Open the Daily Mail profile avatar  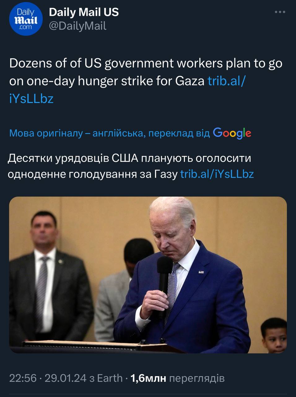click(26, 19)
